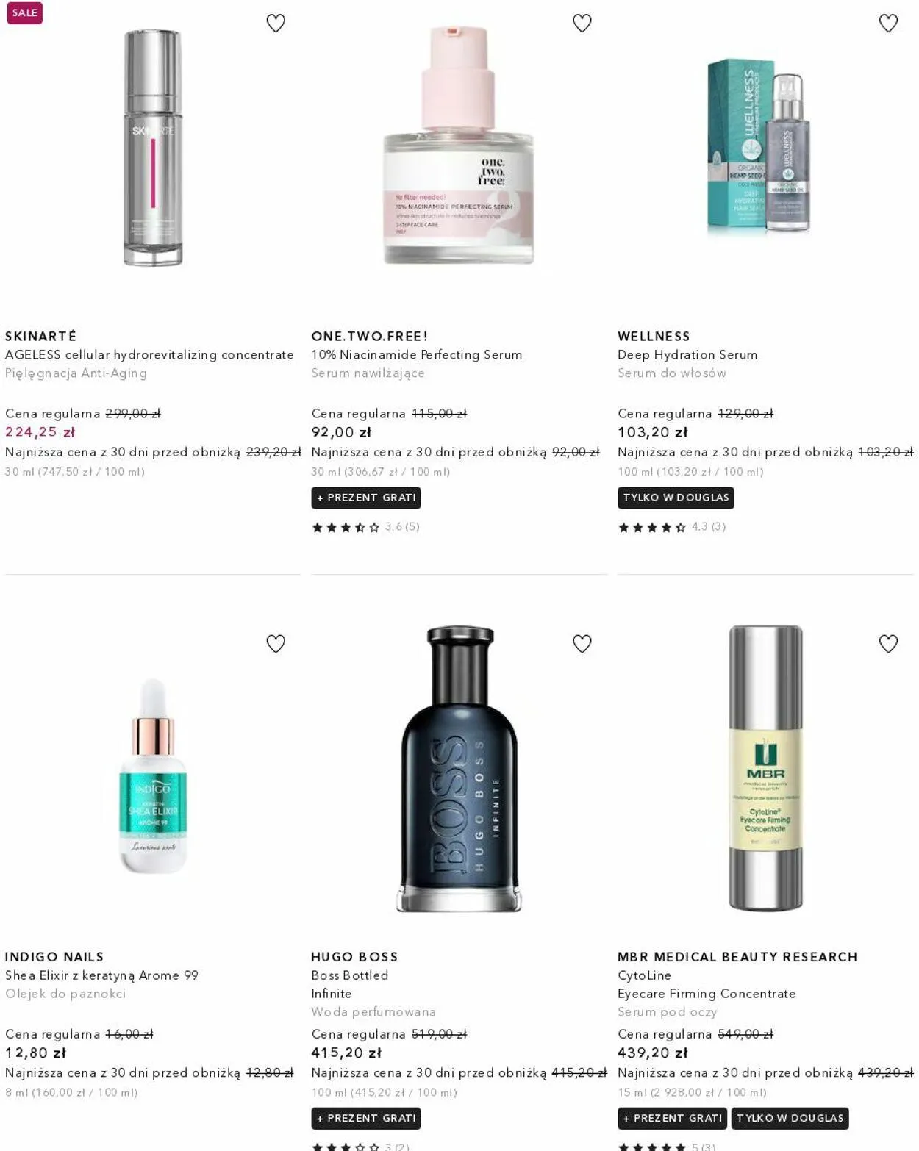Viewport: 919px width, 1151px height.
Task: Click the SALE badge on SKINARTÉ product
Action: (x=25, y=13)
